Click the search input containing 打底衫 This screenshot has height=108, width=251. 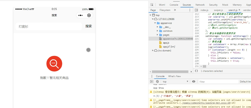49,26
